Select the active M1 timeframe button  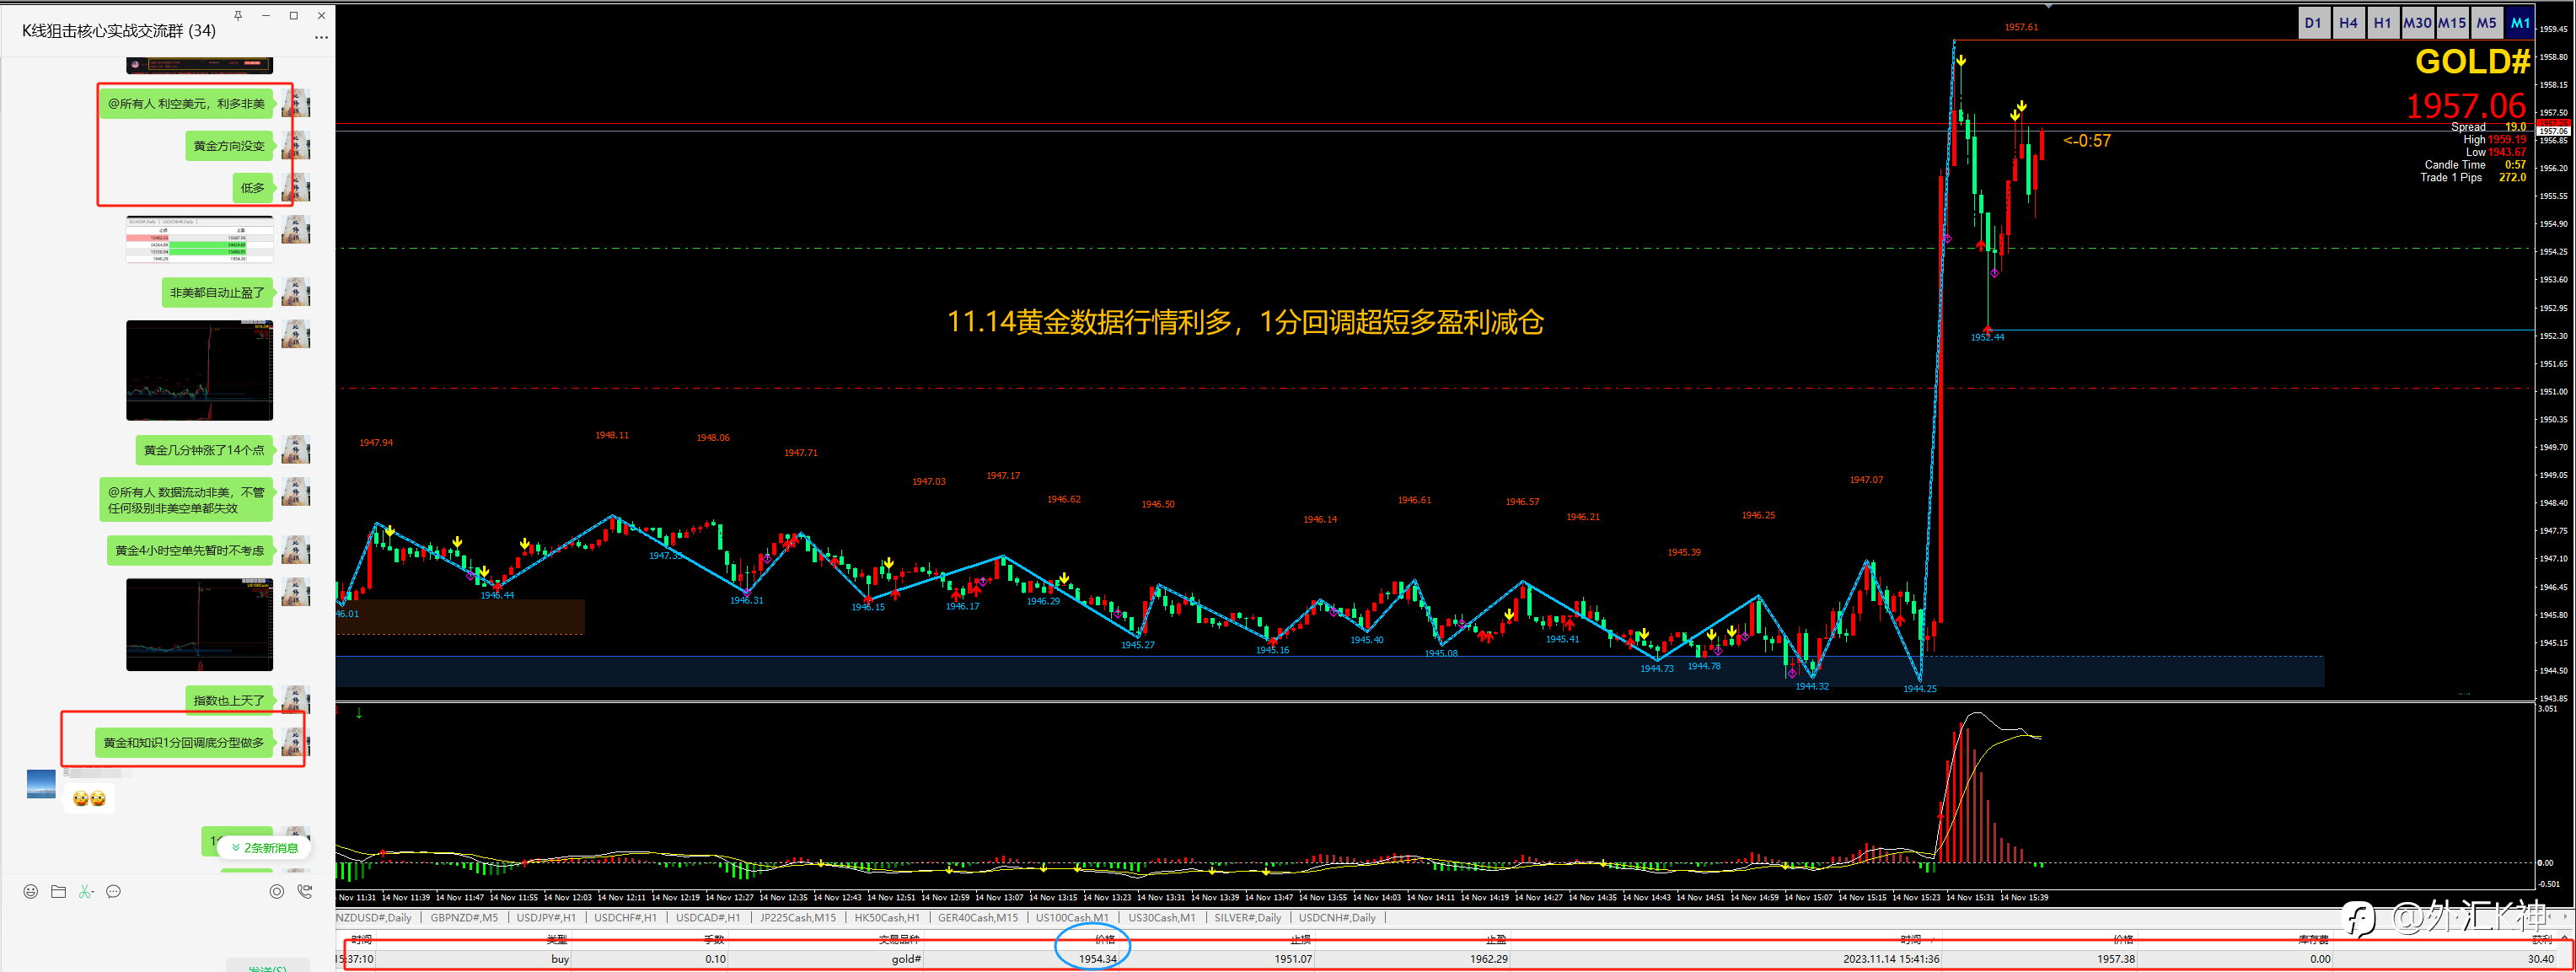coord(2520,23)
